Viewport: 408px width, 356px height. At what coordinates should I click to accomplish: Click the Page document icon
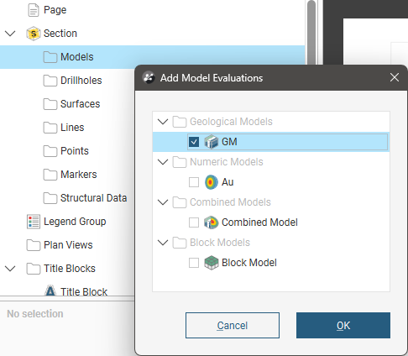[34, 10]
